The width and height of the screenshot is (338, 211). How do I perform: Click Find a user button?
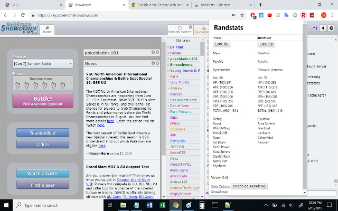coord(43,185)
